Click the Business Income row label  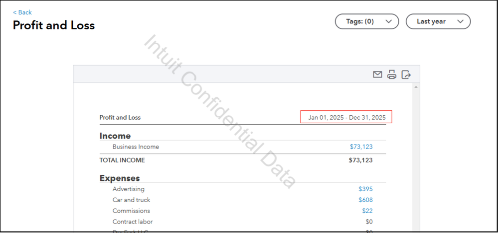[x=136, y=147]
